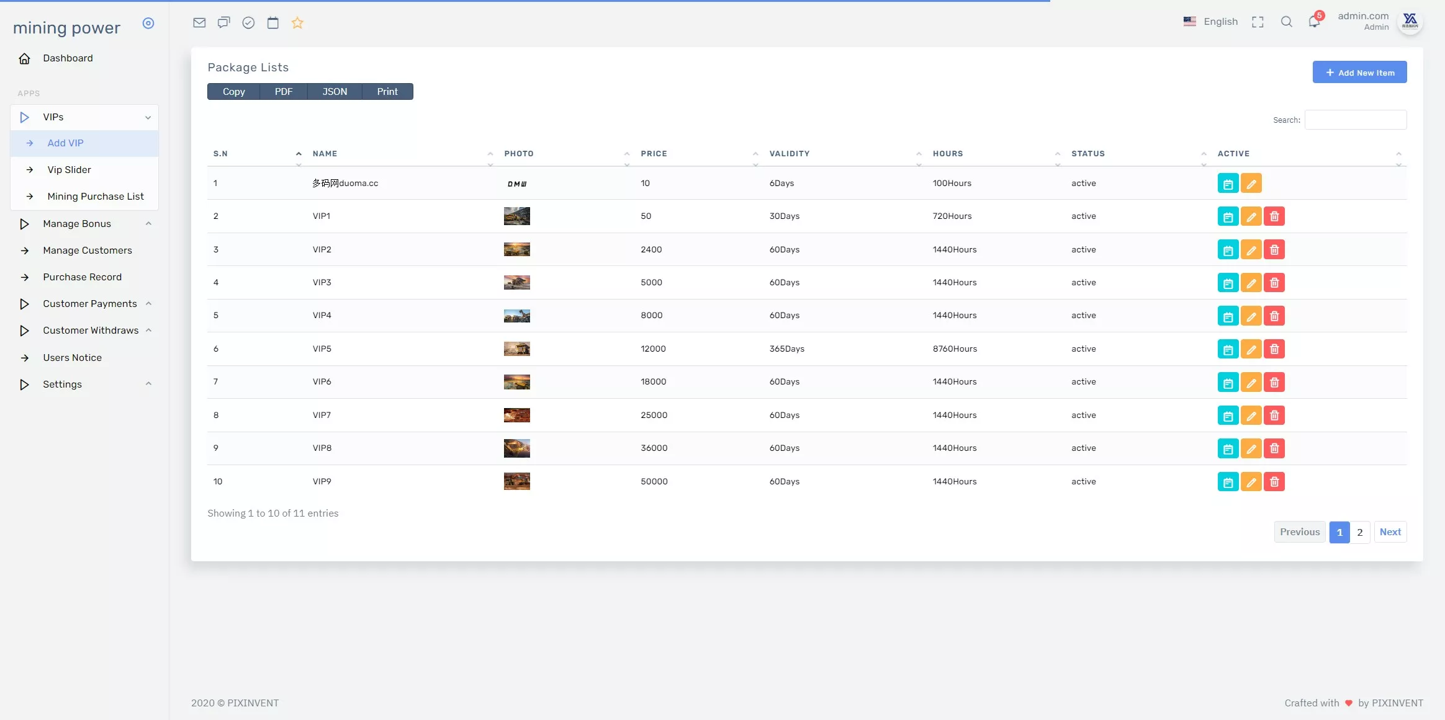Click the search magnifier icon in header
Image resolution: width=1445 pixels, height=720 pixels.
click(x=1286, y=22)
